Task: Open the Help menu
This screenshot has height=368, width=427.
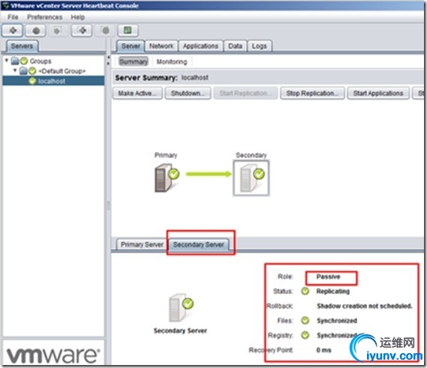Action: 77,17
